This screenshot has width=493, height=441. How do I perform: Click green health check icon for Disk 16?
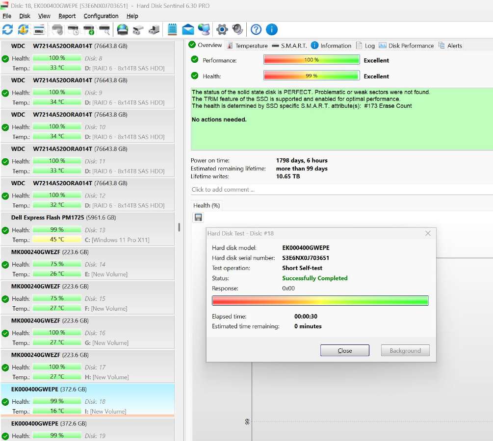coord(5,333)
